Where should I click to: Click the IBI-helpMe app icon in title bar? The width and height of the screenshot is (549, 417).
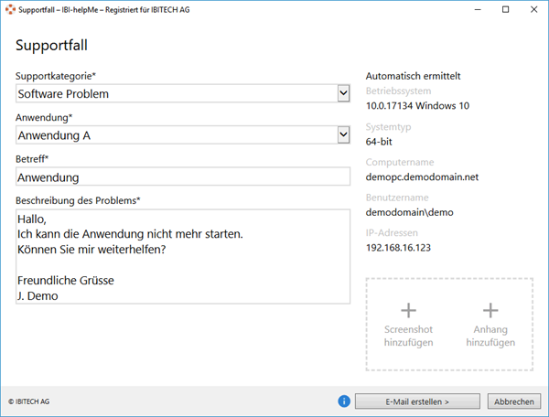(10, 9)
